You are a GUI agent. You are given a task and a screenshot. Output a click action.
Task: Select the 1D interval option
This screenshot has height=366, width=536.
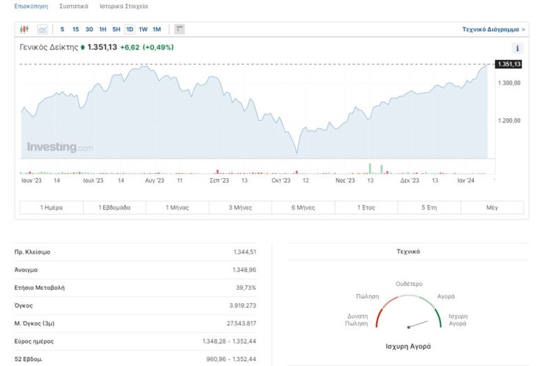(x=130, y=29)
